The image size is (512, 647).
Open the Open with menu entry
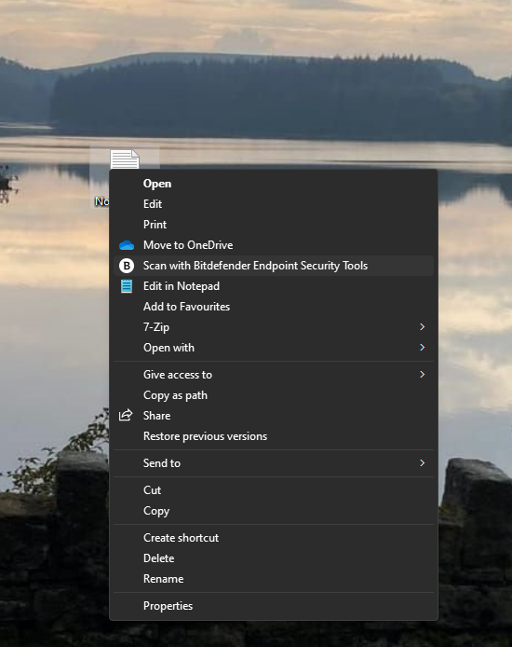click(x=274, y=348)
